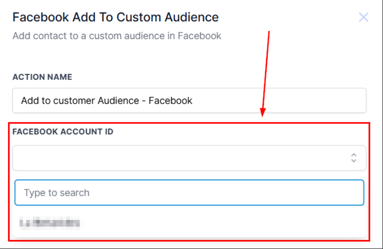383x249 pixels.
Task: Click the word 'Facebook' in the Action Name value
Action: click(170, 100)
